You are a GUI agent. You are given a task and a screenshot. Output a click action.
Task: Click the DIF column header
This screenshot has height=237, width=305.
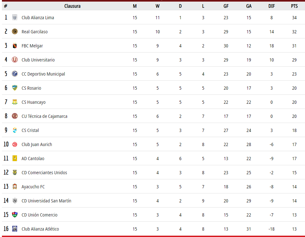pos(272,6)
